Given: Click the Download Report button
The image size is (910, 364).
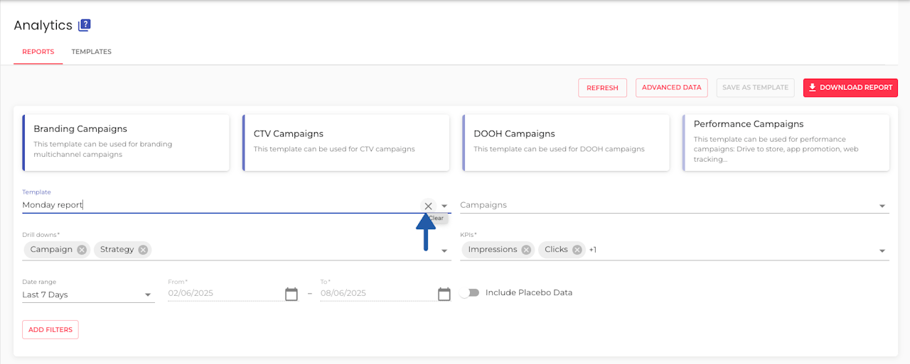Looking at the screenshot, I should [850, 87].
